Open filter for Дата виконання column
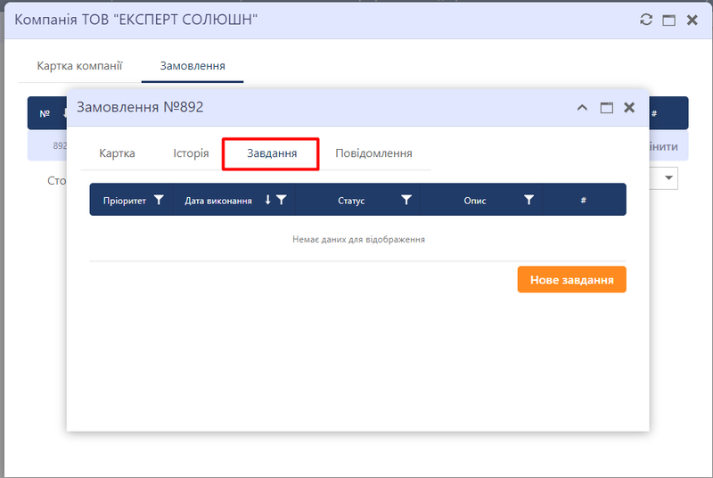This screenshot has height=478, width=713. 282,201
